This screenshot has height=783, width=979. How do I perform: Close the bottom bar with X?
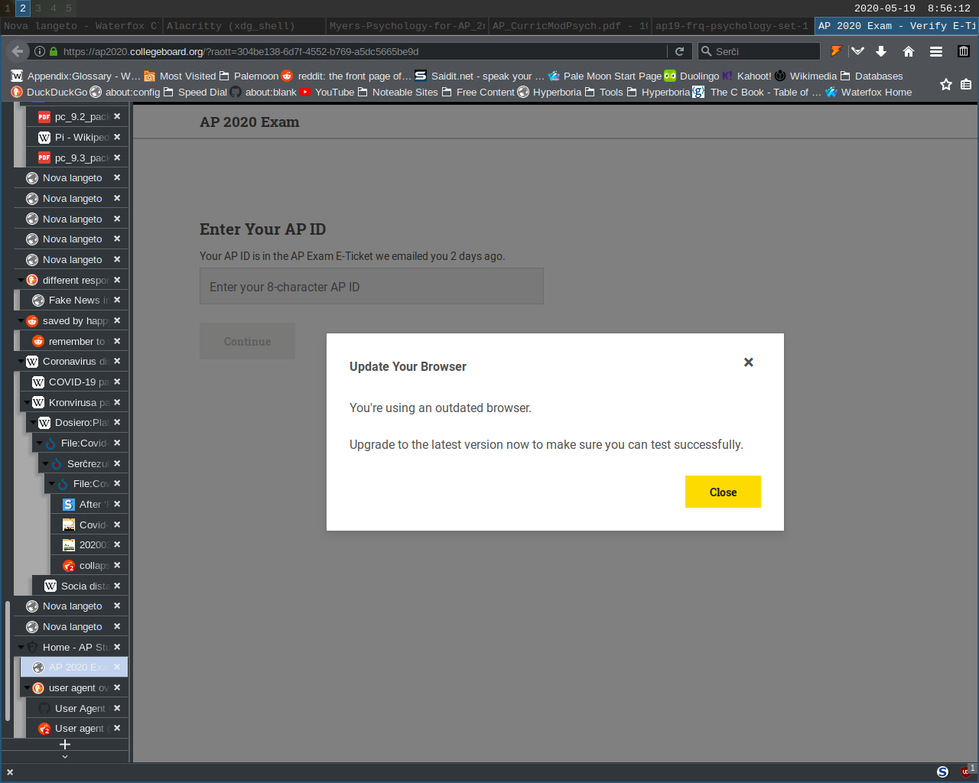[10, 772]
